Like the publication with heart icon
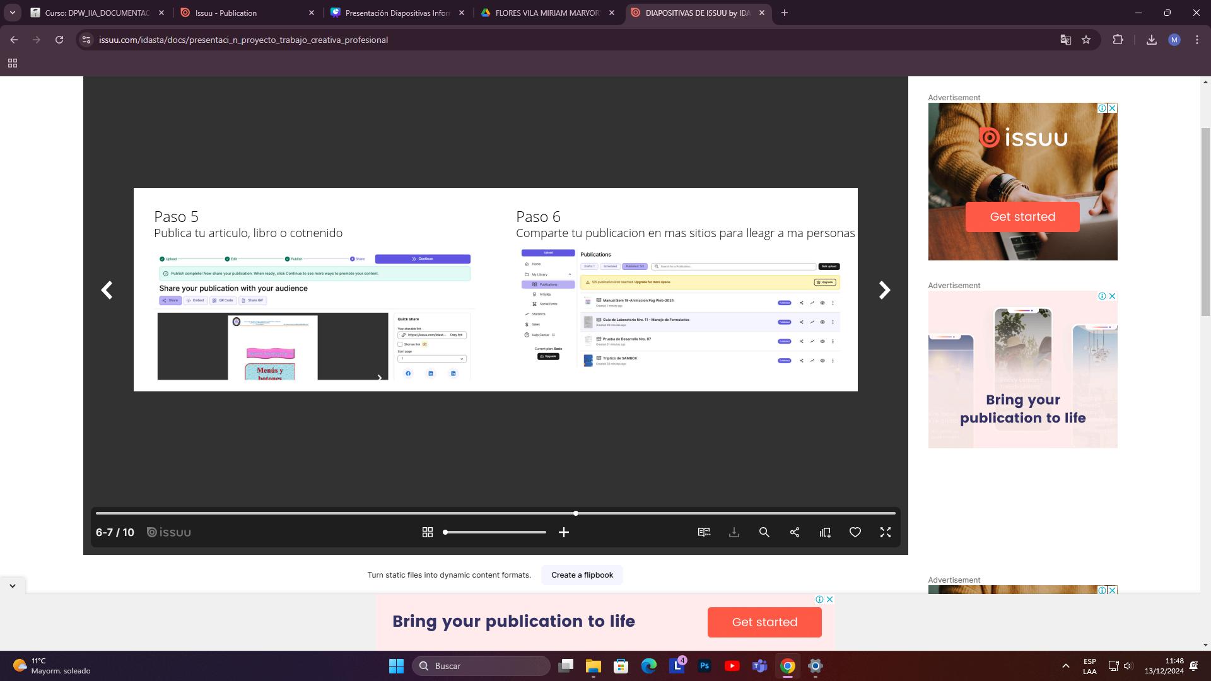Image resolution: width=1211 pixels, height=681 pixels. 855,532
